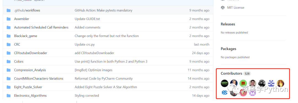298x103 pixels.
Task: Click the folder icon beside Assembler
Action: click(x=9, y=19)
